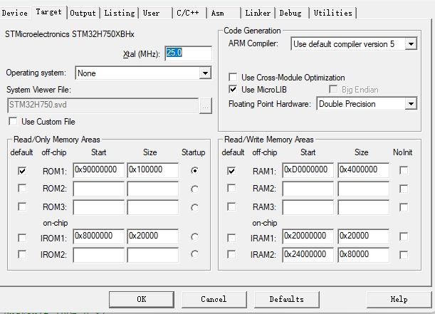Select ROM2 Startup radio button

tap(195, 189)
